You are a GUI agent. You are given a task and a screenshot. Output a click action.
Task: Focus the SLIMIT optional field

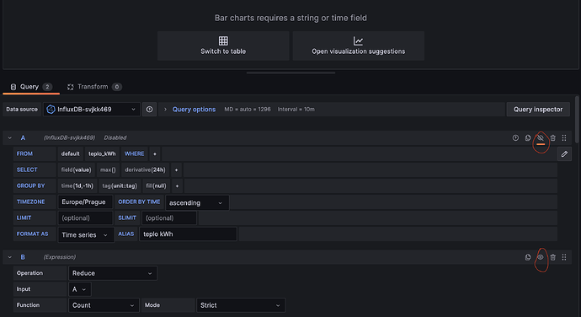point(169,218)
